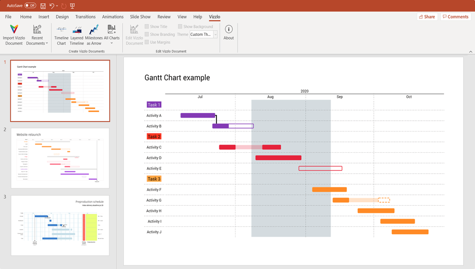Enable the Show Branding checkbox
Viewport: 475px width, 269px height.
(x=147, y=34)
